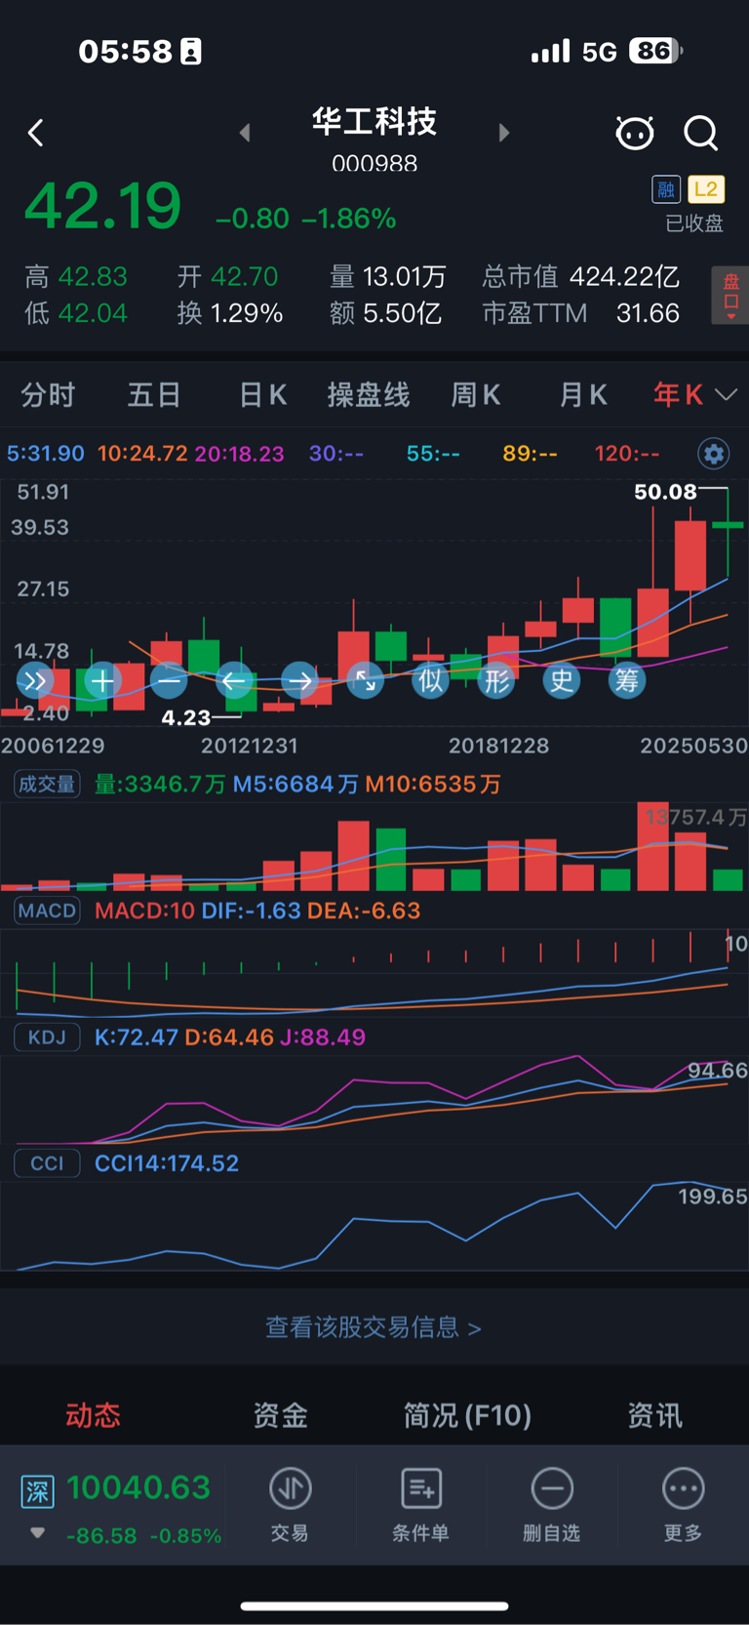749x1625 pixels.
Task: Select the 分时 tab
Action: click(x=48, y=395)
